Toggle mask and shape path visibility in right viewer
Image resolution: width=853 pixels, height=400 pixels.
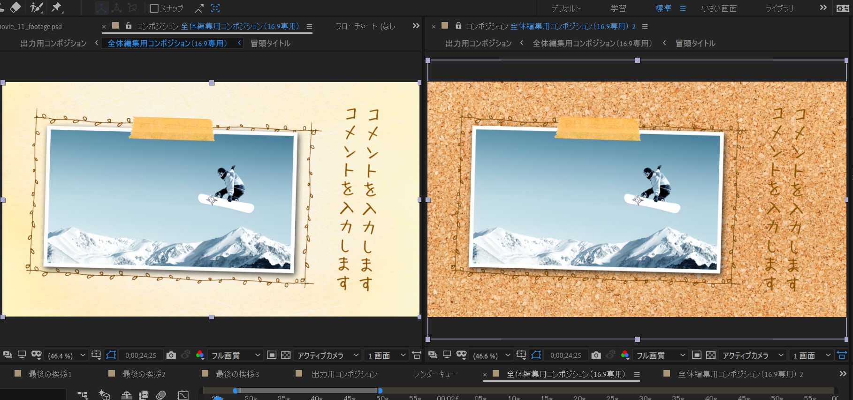tap(536, 355)
